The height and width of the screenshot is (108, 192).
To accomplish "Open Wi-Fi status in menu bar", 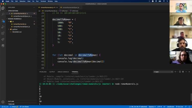I will coord(164,1).
